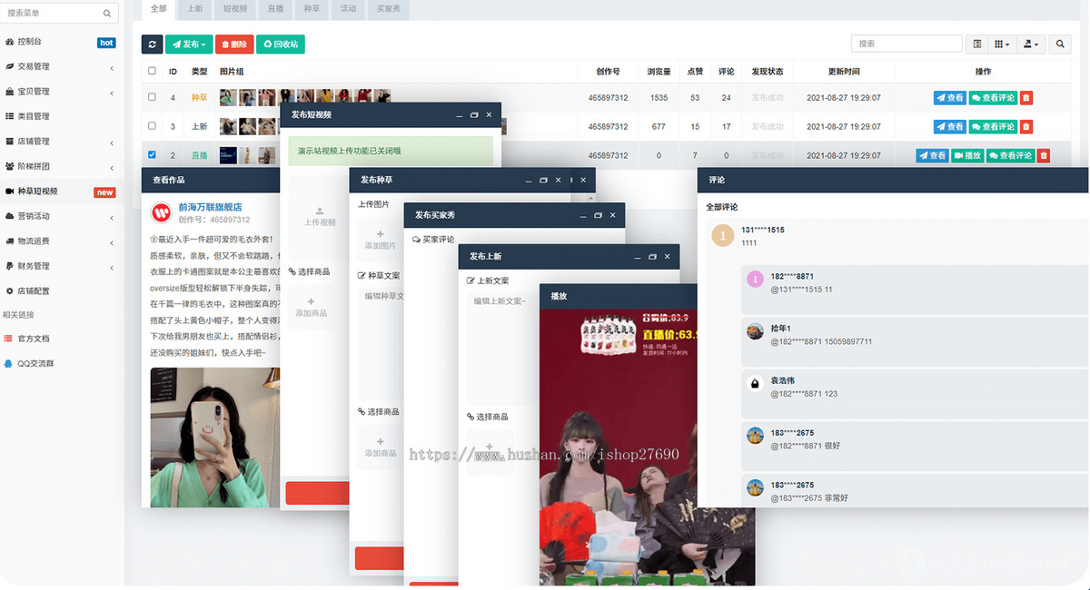Click the 编辑上新文案 textarea in 发布上新
Viewport: 1090px width, 590px height.
[502, 349]
